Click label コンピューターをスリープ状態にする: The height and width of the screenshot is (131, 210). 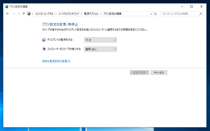[x=64, y=49]
